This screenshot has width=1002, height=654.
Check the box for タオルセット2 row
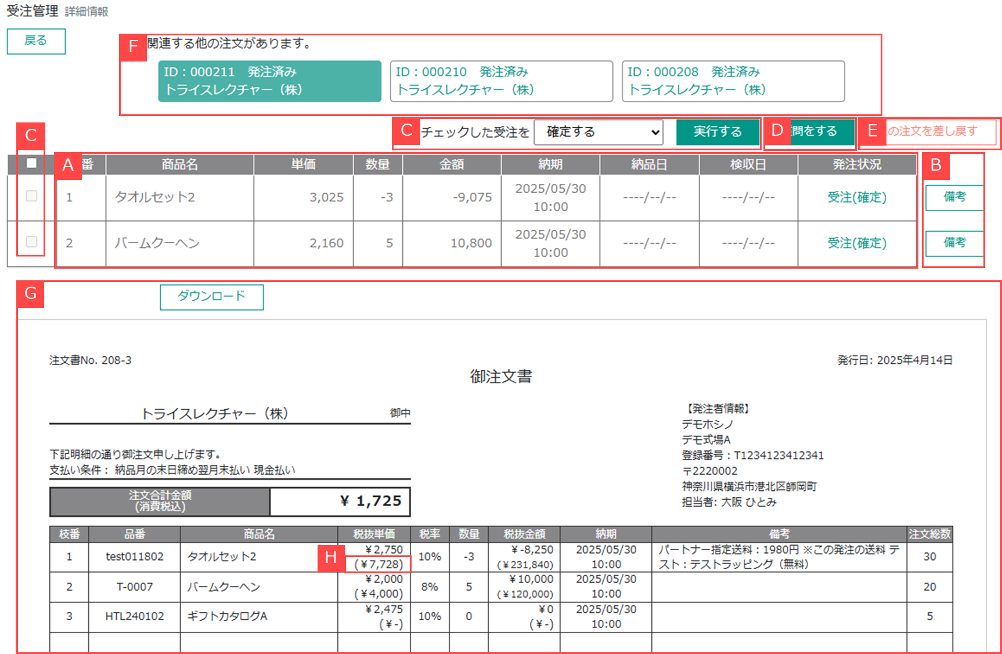[x=32, y=196]
